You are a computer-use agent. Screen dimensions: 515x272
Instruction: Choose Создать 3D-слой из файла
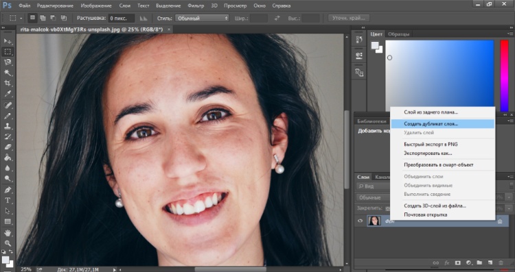(443, 206)
